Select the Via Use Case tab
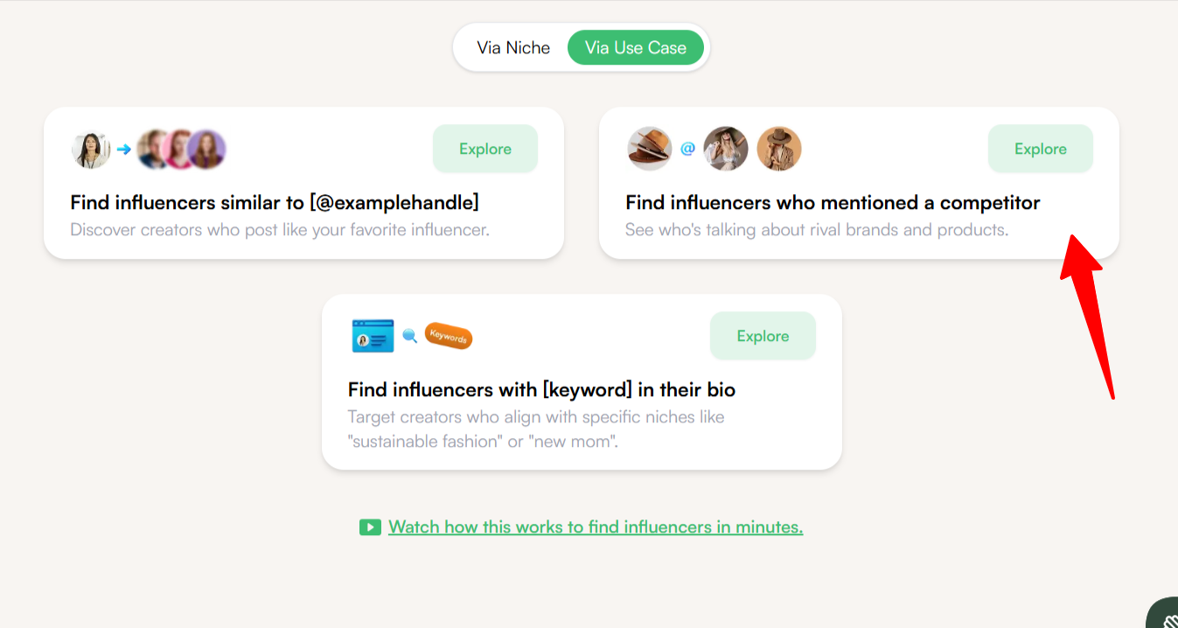Image resolution: width=1178 pixels, height=628 pixels. click(x=636, y=47)
